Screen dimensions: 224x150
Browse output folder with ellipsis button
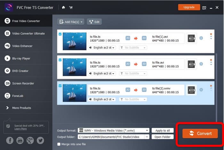[147, 137]
